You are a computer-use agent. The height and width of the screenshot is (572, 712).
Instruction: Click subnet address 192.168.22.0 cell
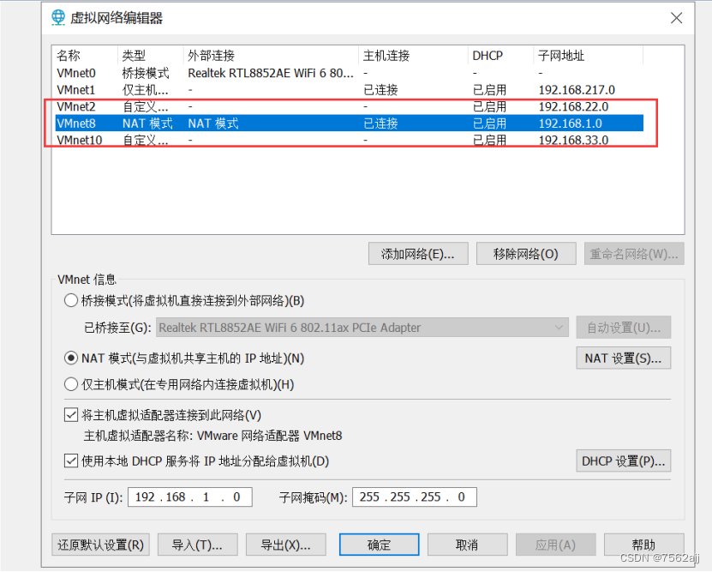[x=573, y=106]
